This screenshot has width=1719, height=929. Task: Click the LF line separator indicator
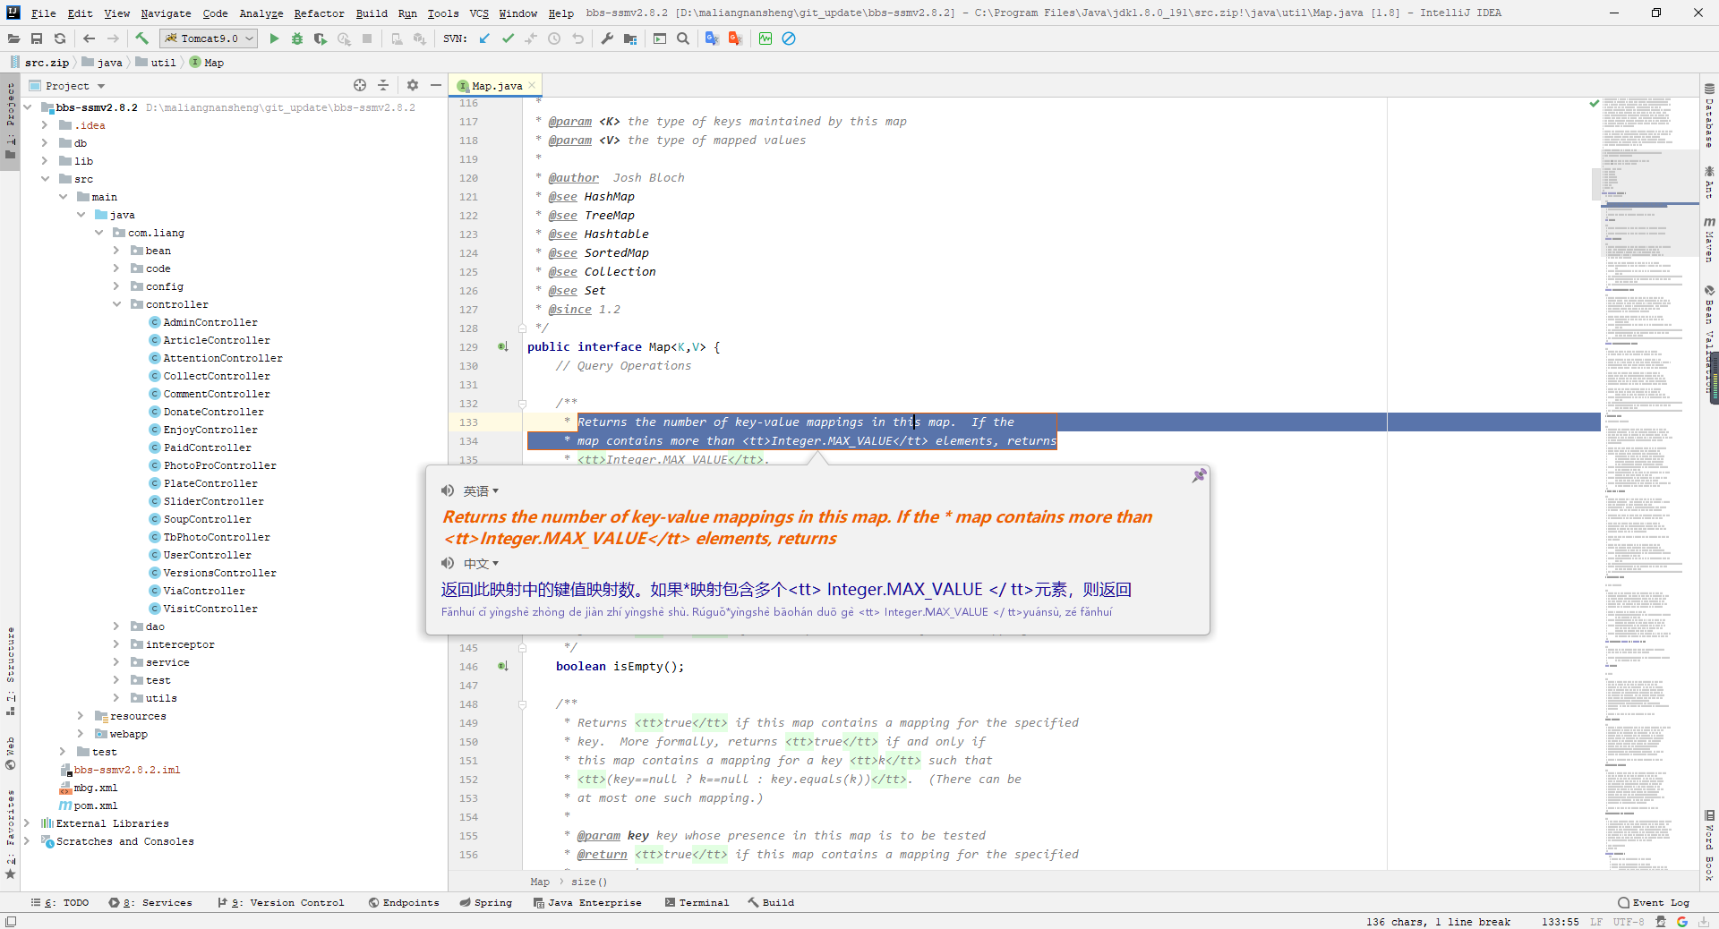click(x=1596, y=922)
